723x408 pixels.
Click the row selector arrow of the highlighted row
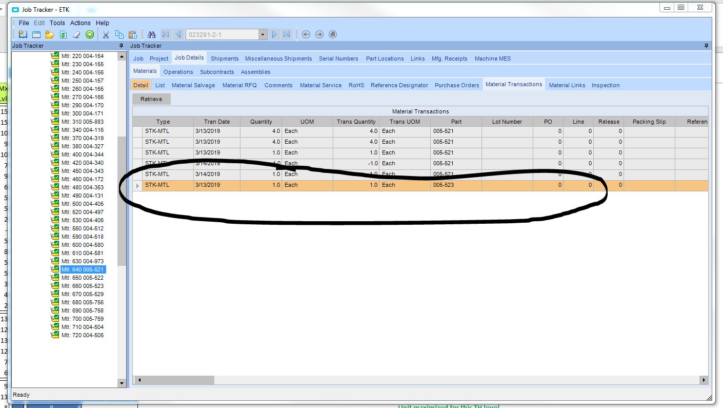(137, 185)
